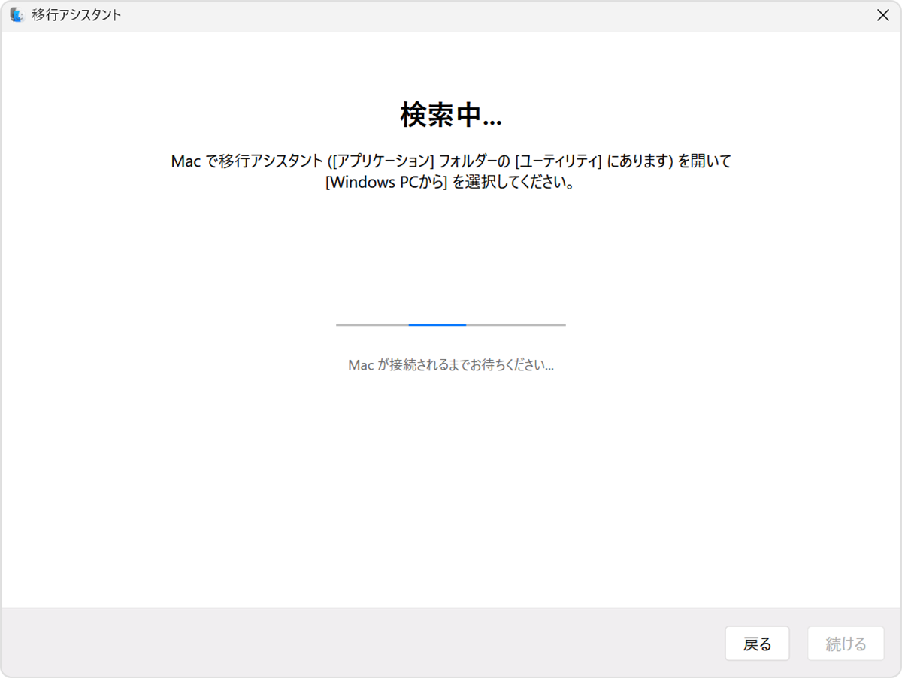The height and width of the screenshot is (679, 902).
Task: Click the 'Mac が接続されるまでお待ちください...' status text
Action: (451, 366)
